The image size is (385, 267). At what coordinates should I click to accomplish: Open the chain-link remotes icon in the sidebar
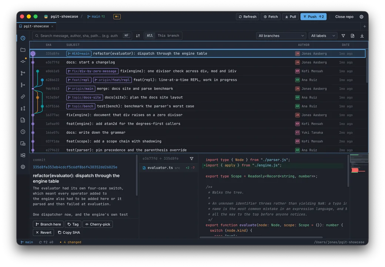(x=23, y=96)
